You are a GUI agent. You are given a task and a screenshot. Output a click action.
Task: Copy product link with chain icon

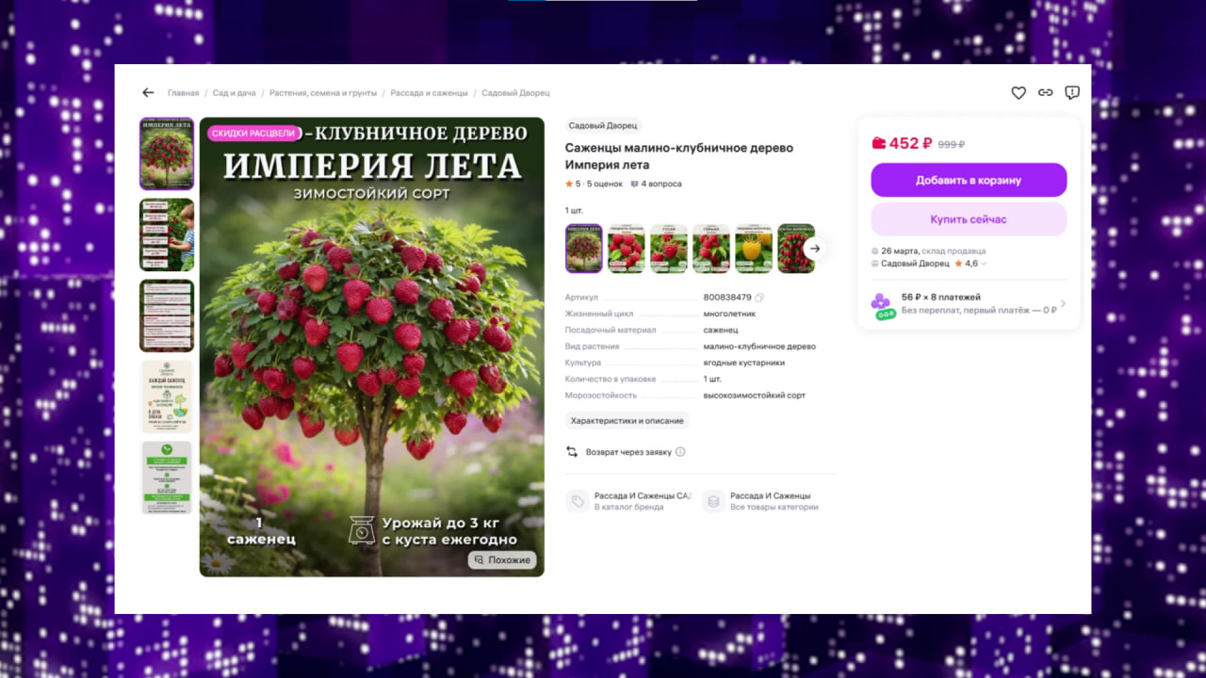click(x=1045, y=93)
